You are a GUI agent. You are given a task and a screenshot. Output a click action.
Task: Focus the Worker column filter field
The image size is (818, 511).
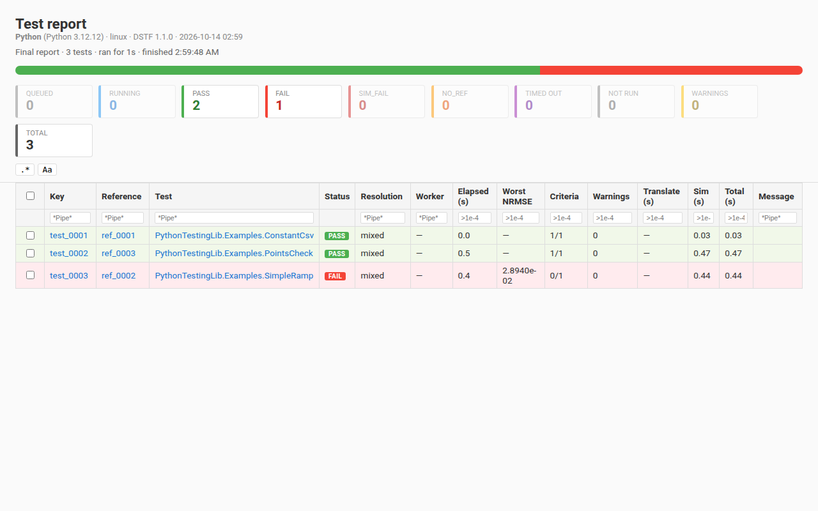coord(431,218)
